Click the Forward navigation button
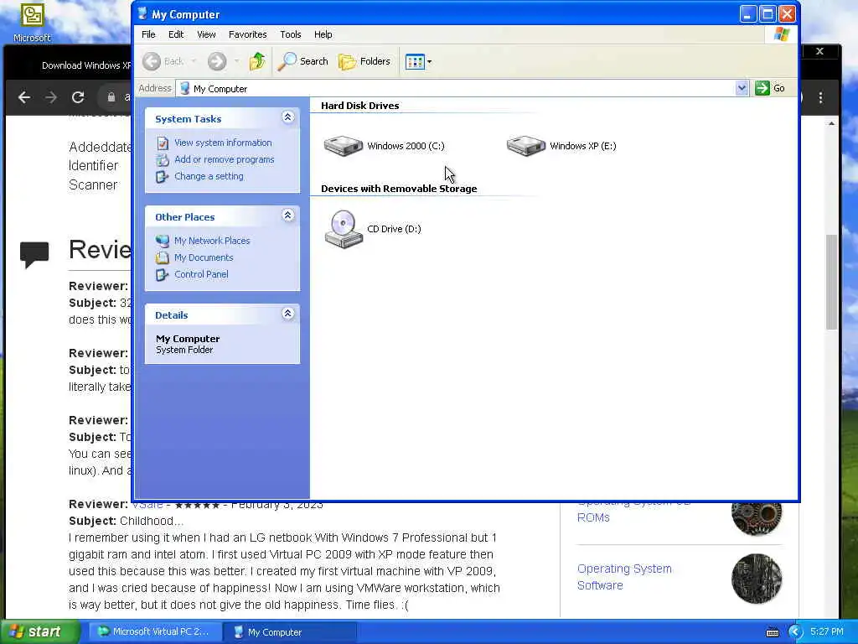The width and height of the screenshot is (858, 644). [x=217, y=61]
